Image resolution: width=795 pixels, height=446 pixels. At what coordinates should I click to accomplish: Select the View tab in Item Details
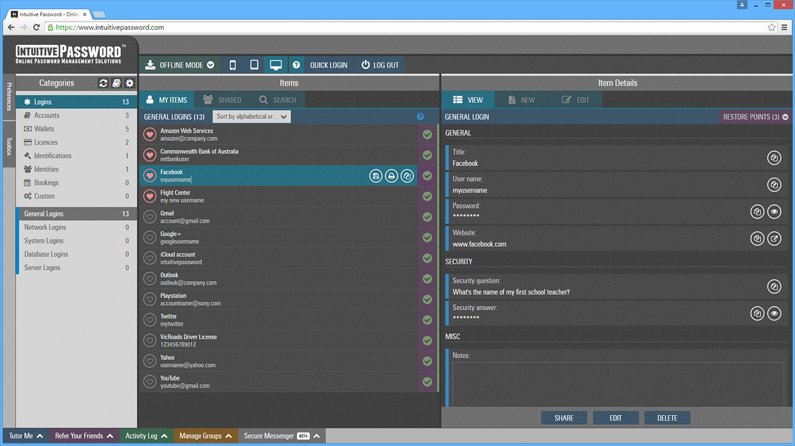tap(468, 100)
